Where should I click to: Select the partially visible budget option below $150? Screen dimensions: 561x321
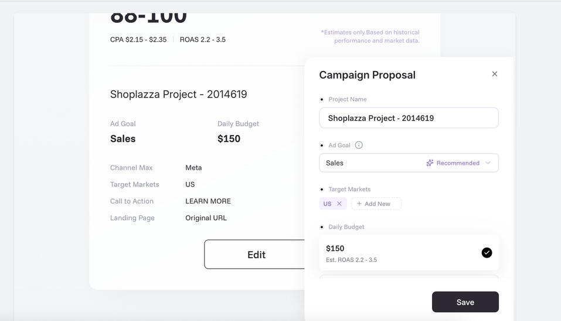pos(409,276)
